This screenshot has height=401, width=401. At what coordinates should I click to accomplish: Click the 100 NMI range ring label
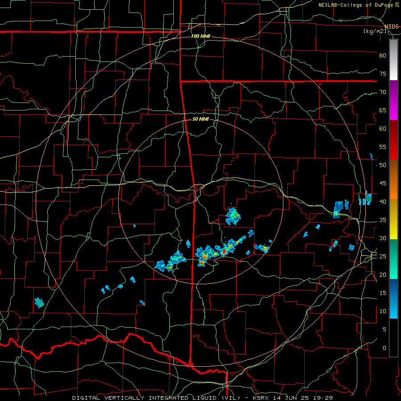pyautogui.click(x=200, y=37)
